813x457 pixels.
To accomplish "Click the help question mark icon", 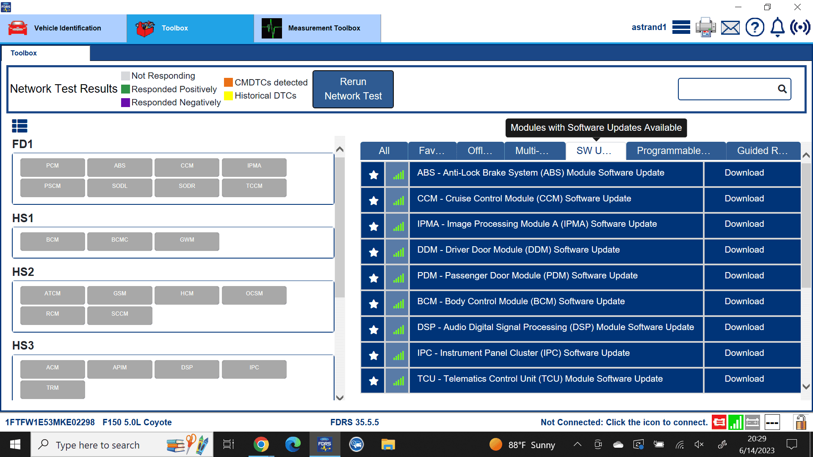I will coord(755,28).
